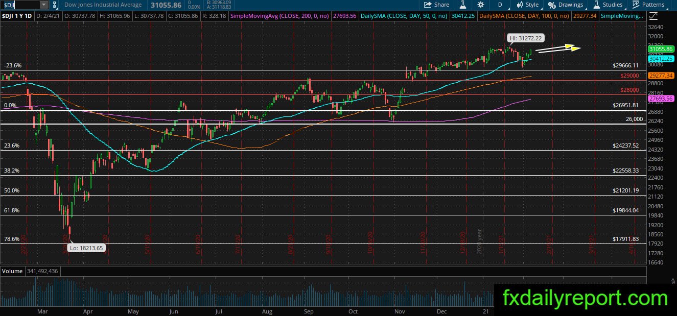Select the $21201.19 Fibonacci level label
Image resolution: width=677 pixels, height=316 pixels.
626,190
